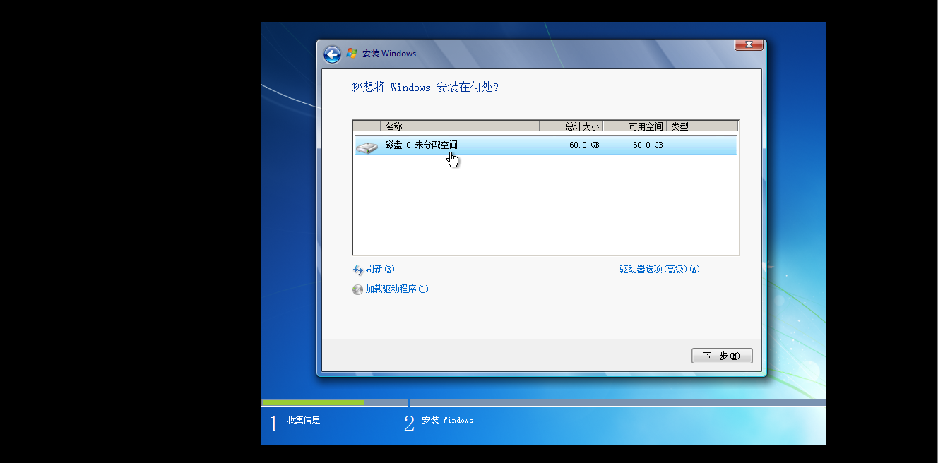
Task: Sort by the 类型 column header
Action: tap(702, 126)
